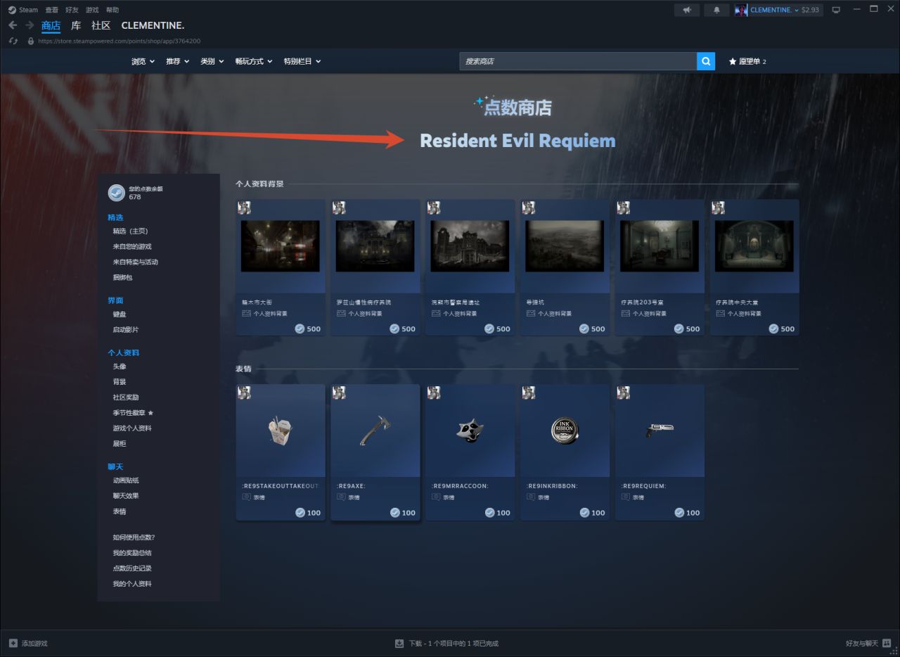Open the notifications bell
This screenshot has height=657, width=900.
pyautogui.click(x=716, y=10)
